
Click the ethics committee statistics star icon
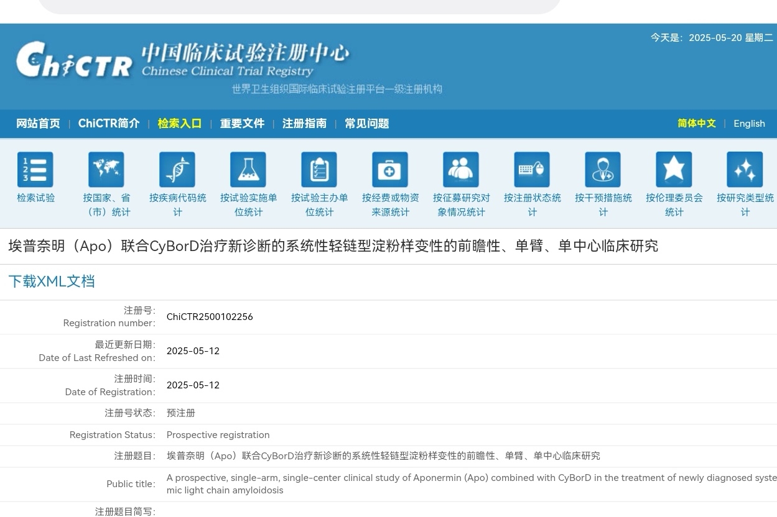pos(674,169)
